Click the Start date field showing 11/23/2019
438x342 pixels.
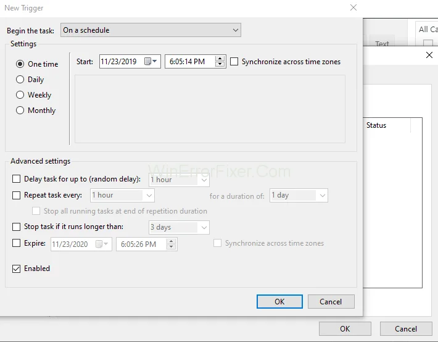pos(121,62)
